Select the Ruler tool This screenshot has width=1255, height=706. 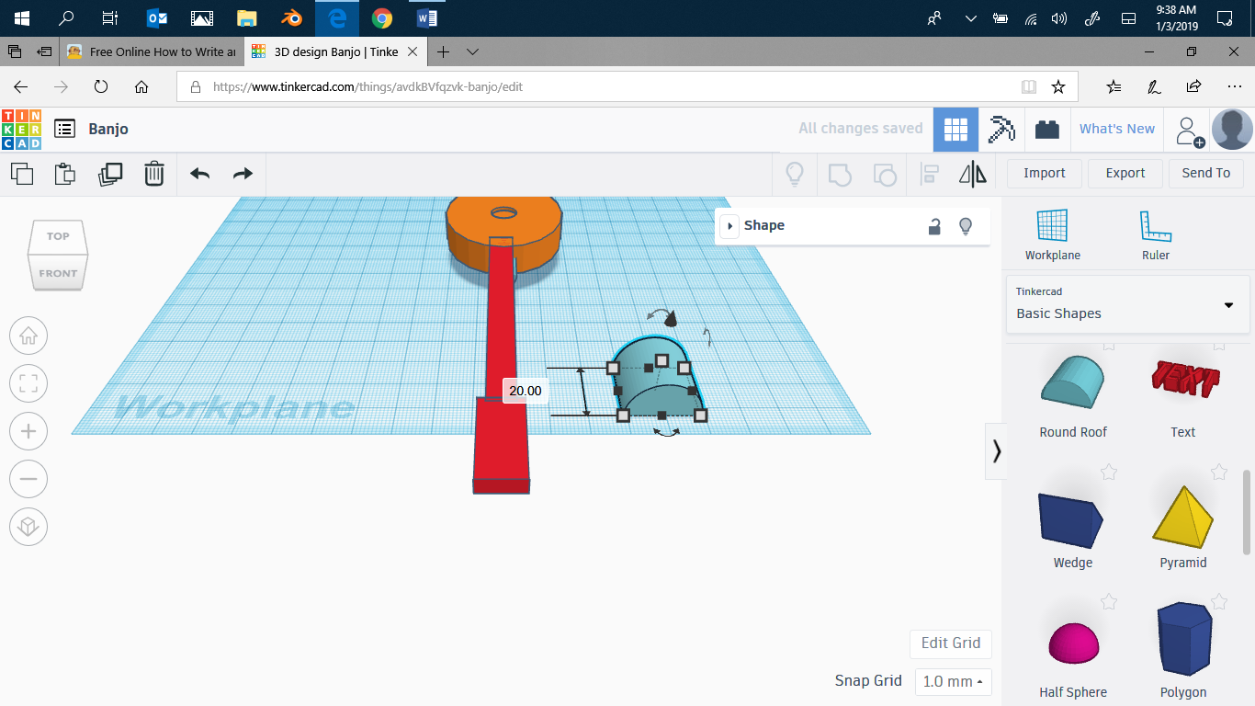pos(1156,234)
